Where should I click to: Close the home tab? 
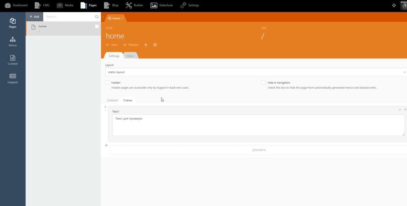[x=122, y=18]
